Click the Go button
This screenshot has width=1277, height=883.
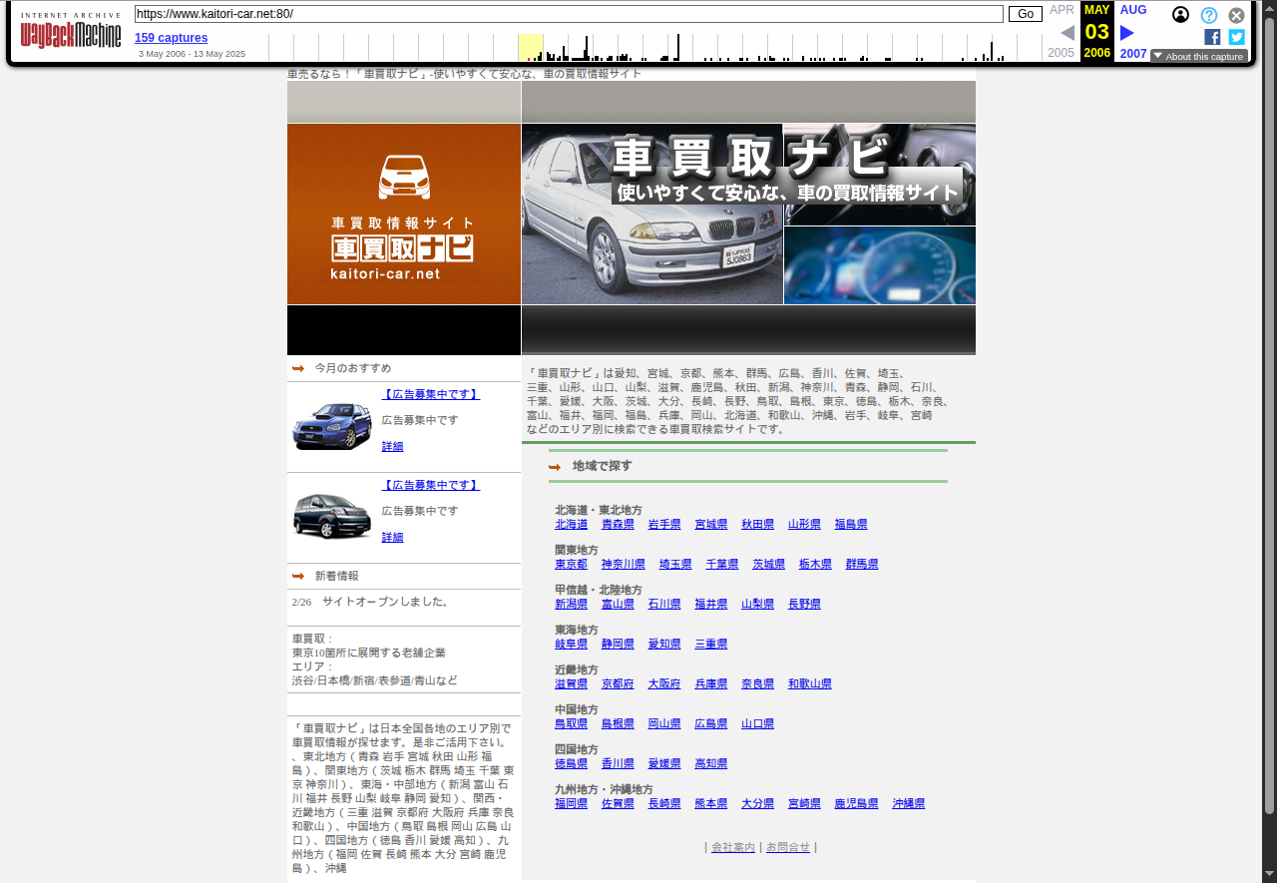click(x=1025, y=14)
